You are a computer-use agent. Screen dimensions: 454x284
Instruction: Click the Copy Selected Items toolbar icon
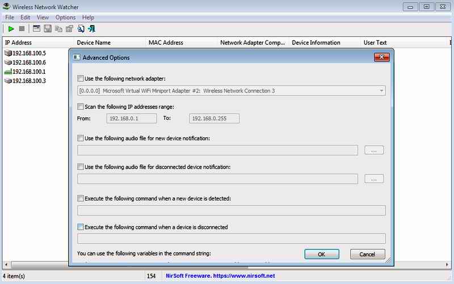(58, 28)
